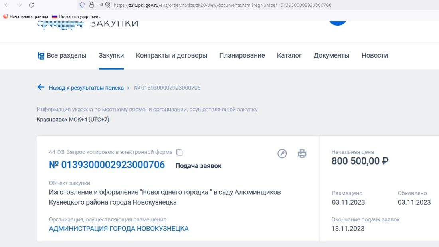
Task: Click the 'Начальная страница' bookmark
Action: (26, 16)
